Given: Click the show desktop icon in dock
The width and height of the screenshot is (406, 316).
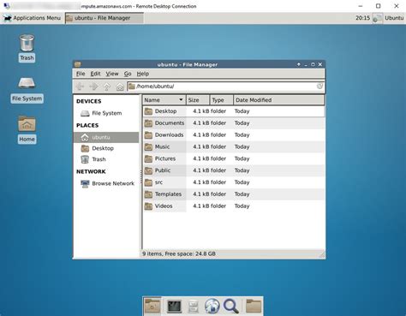Looking at the screenshot, I should 152,306.
